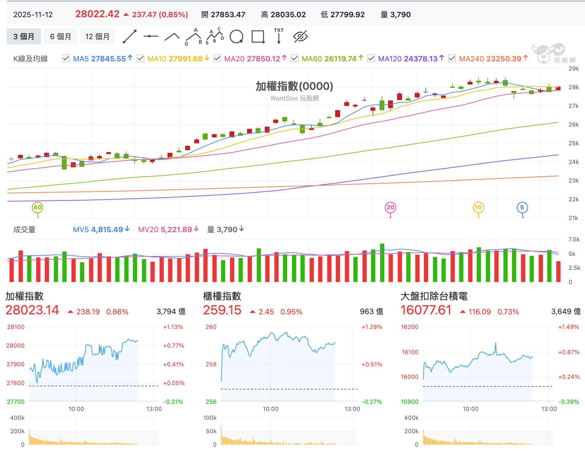Switch to the 6 個月 range tab
The height and width of the screenshot is (451, 585).
pos(61,36)
